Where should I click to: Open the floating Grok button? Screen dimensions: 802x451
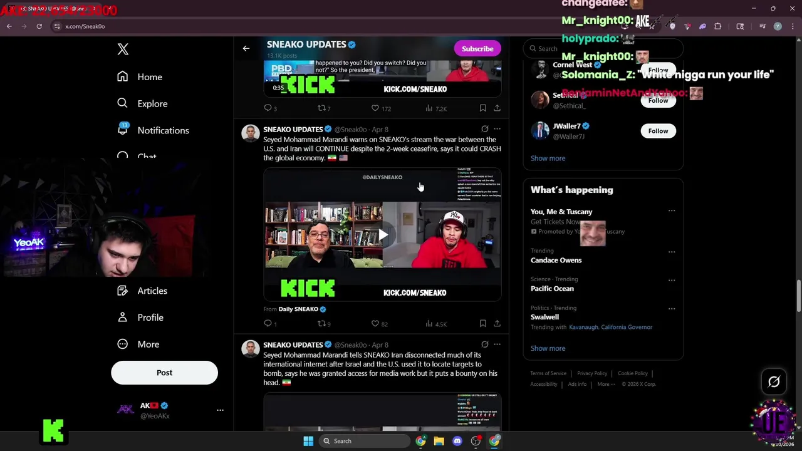coord(774,381)
